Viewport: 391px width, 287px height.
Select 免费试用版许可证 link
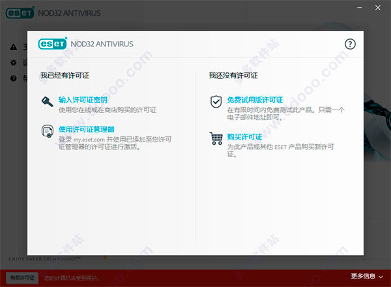255,100
